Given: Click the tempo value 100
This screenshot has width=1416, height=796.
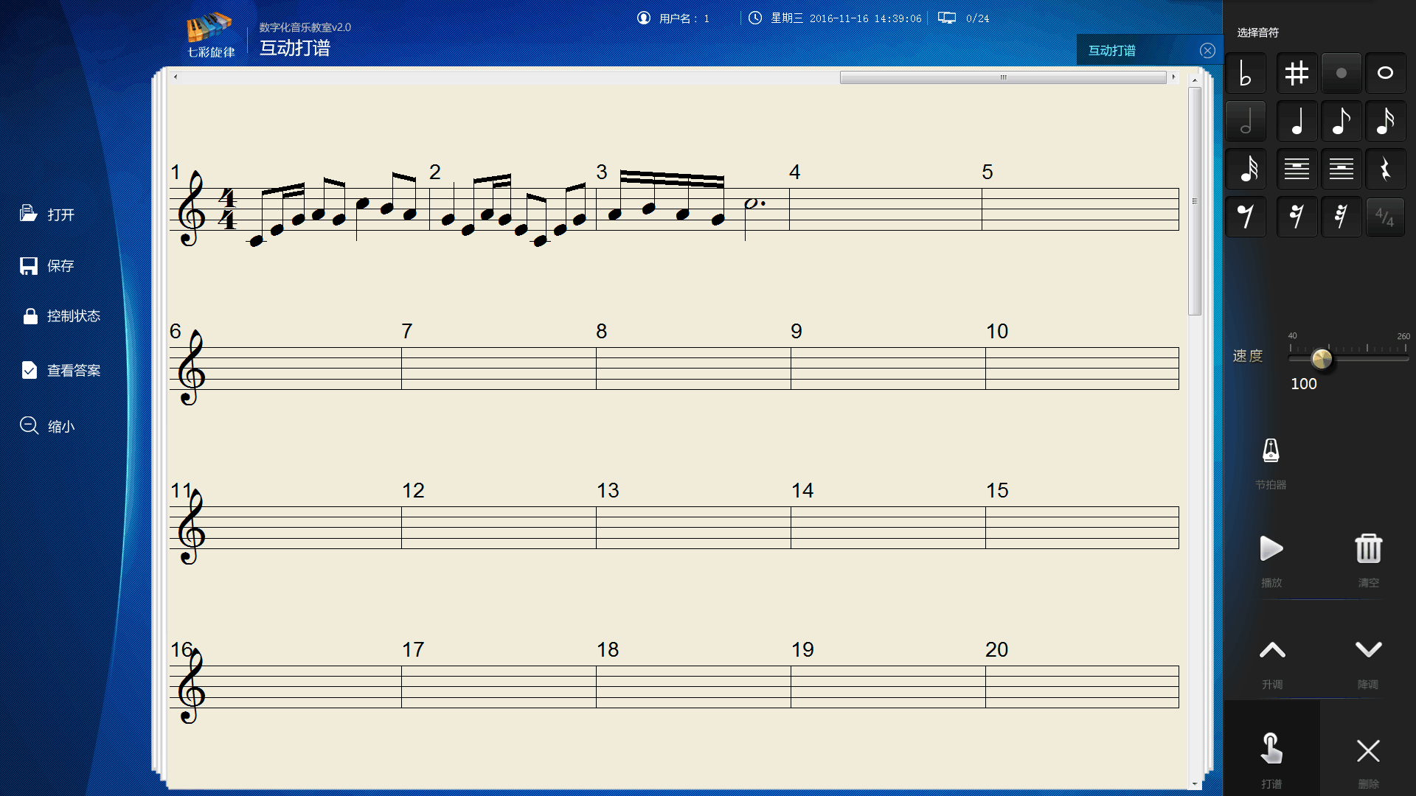Looking at the screenshot, I should pyautogui.click(x=1304, y=384).
